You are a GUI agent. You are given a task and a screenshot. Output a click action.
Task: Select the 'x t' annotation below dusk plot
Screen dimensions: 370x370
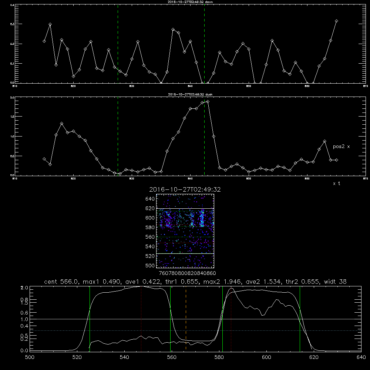[336, 184]
